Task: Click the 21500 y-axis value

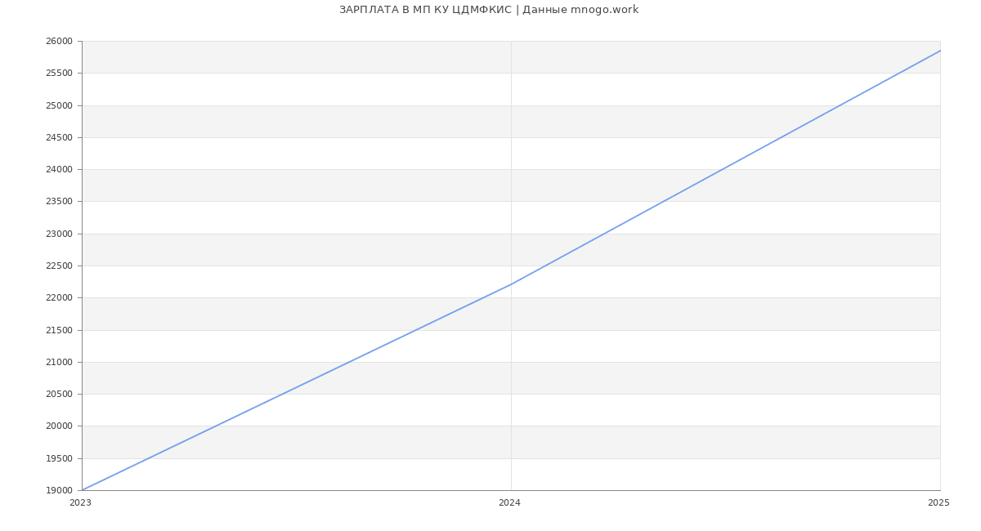Action: 59,331
